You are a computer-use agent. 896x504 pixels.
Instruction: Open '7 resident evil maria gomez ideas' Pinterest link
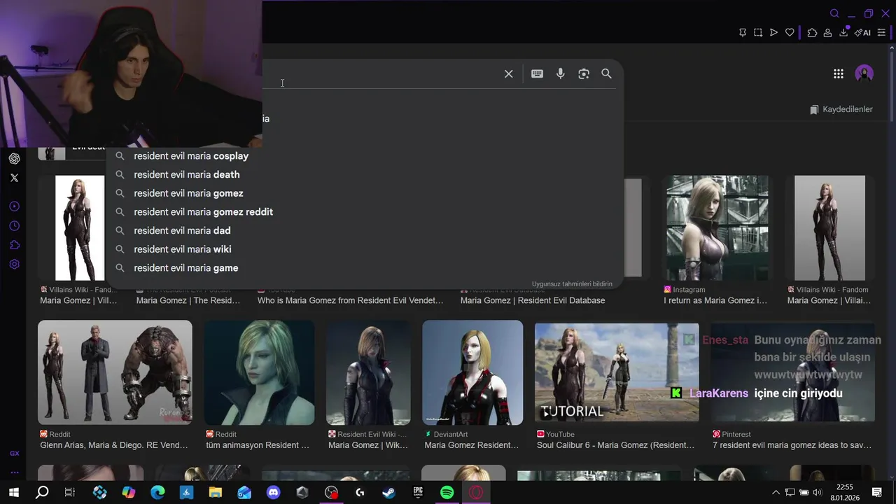pyautogui.click(x=792, y=445)
